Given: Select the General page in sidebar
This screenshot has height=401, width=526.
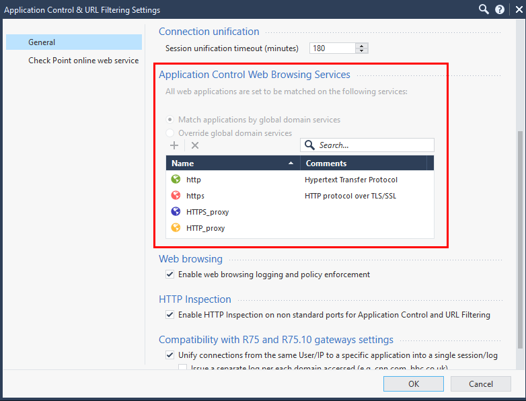Looking at the screenshot, I should coord(74,42).
